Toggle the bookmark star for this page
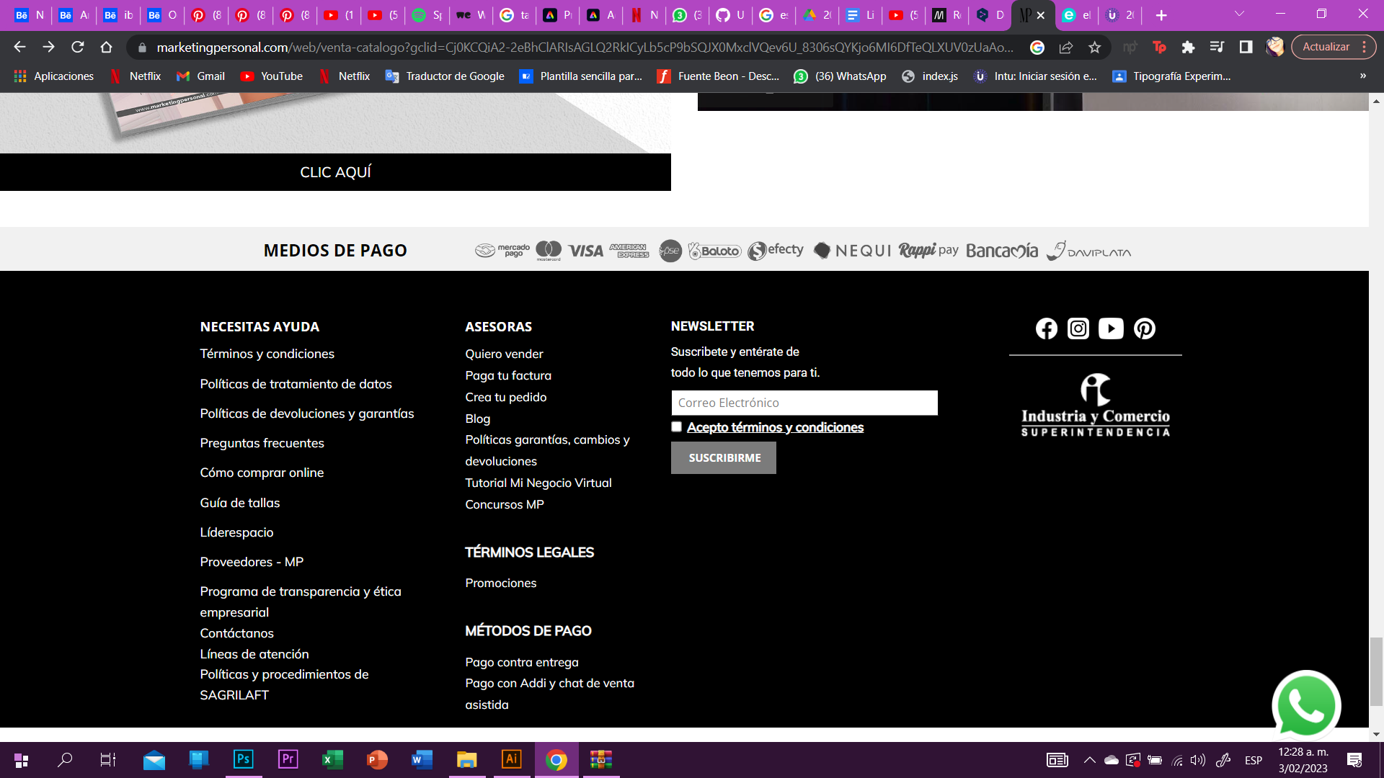This screenshot has width=1384, height=778. (x=1095, y=47)
